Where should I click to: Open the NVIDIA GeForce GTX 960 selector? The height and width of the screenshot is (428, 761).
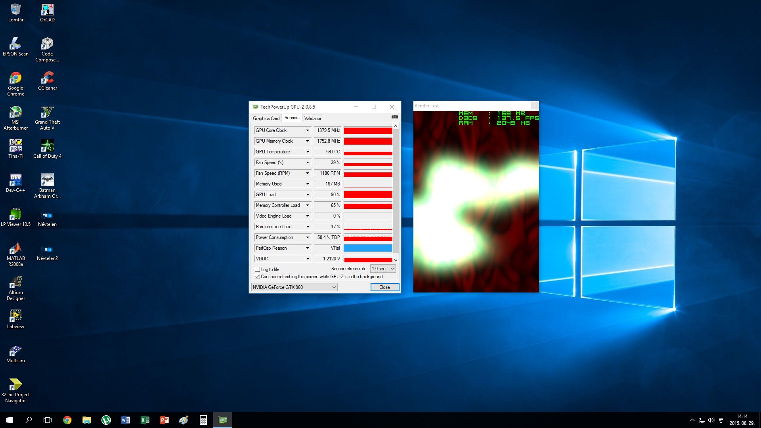294,287
